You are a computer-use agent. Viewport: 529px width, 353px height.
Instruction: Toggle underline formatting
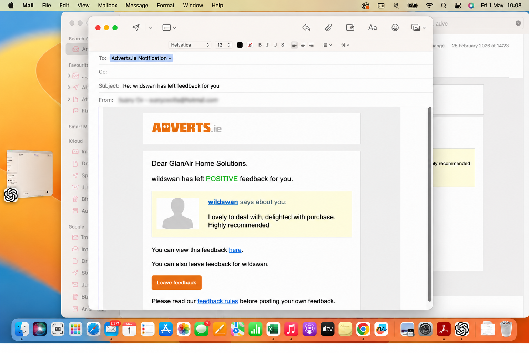click(275, 45)
